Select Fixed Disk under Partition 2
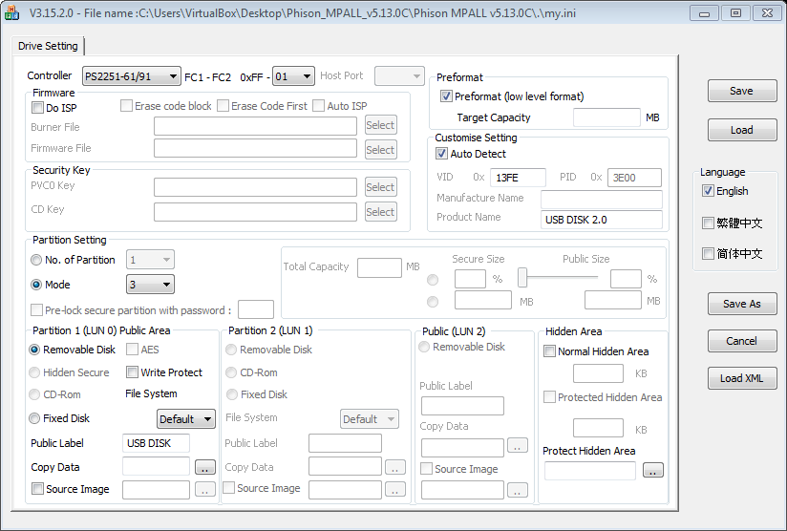This screenshot has width=787, height=531. click(232, 394)
